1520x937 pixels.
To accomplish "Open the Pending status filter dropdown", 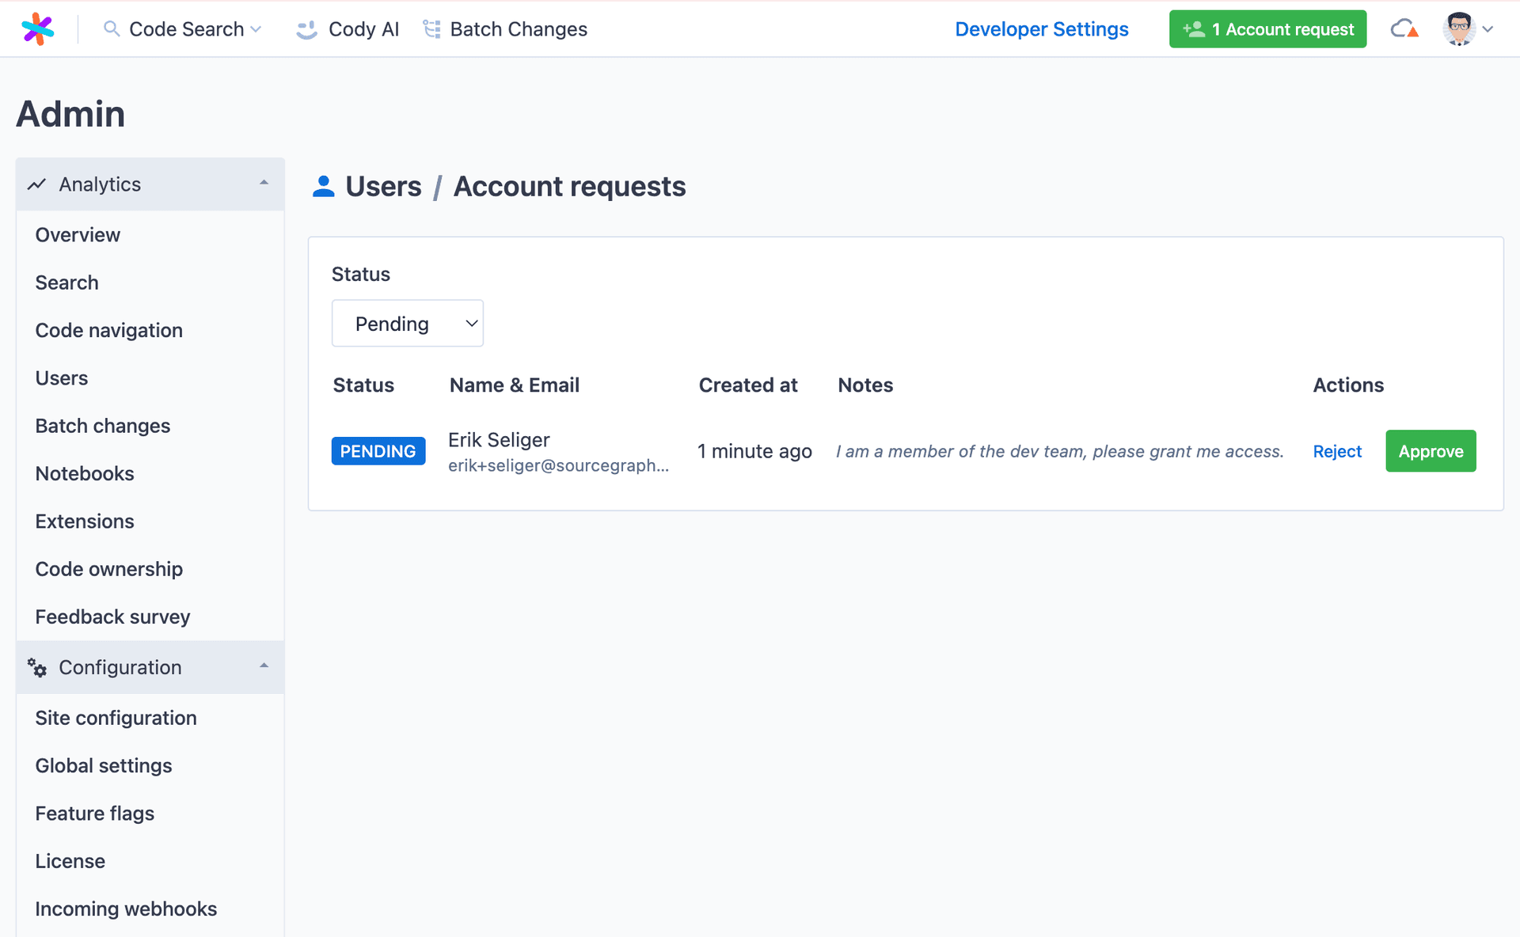I will (x=408, y=323).
